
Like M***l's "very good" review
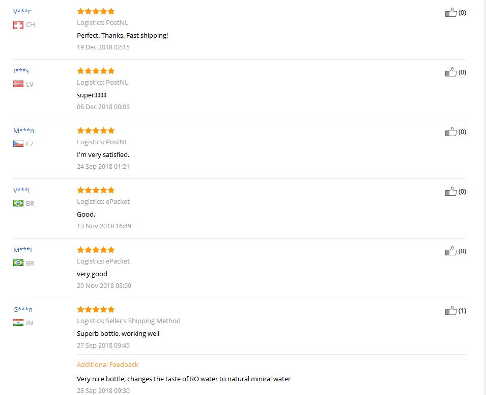click(451, 251)
